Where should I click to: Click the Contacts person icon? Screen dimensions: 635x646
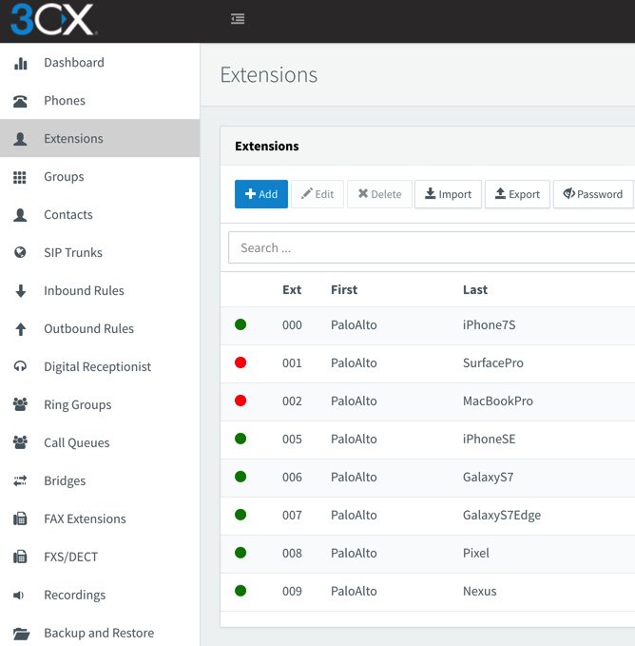click(x=20, y=215)
